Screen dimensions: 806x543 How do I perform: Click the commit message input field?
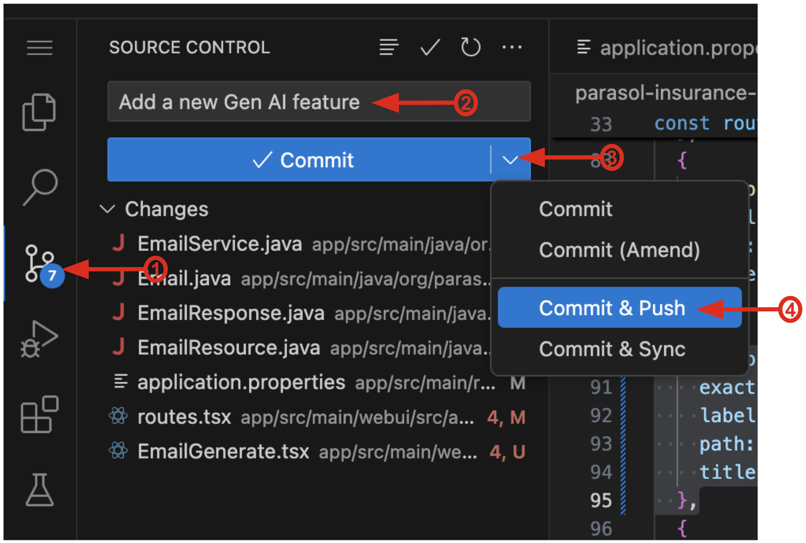[x=319, y=102]
